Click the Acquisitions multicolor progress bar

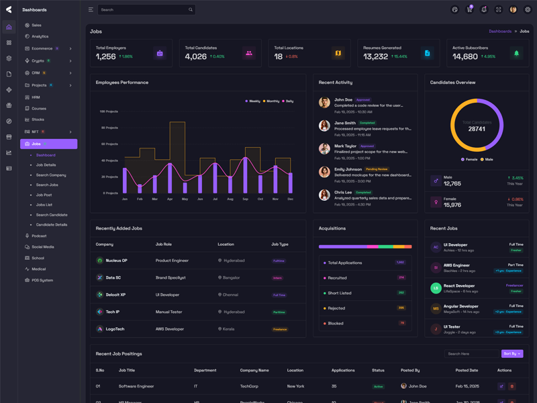coord(365,247)
